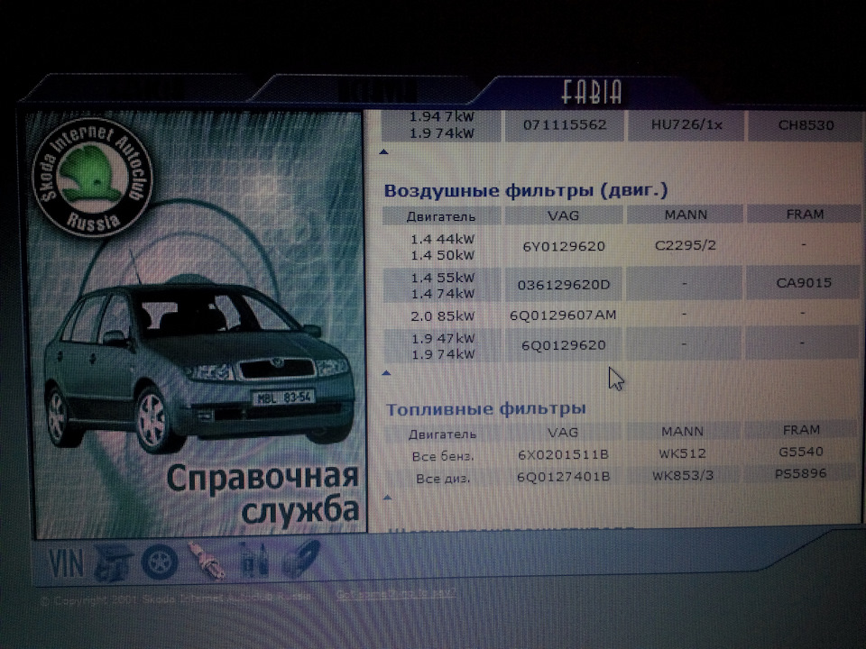Select row label 'Все диз.'

point(443,479)
